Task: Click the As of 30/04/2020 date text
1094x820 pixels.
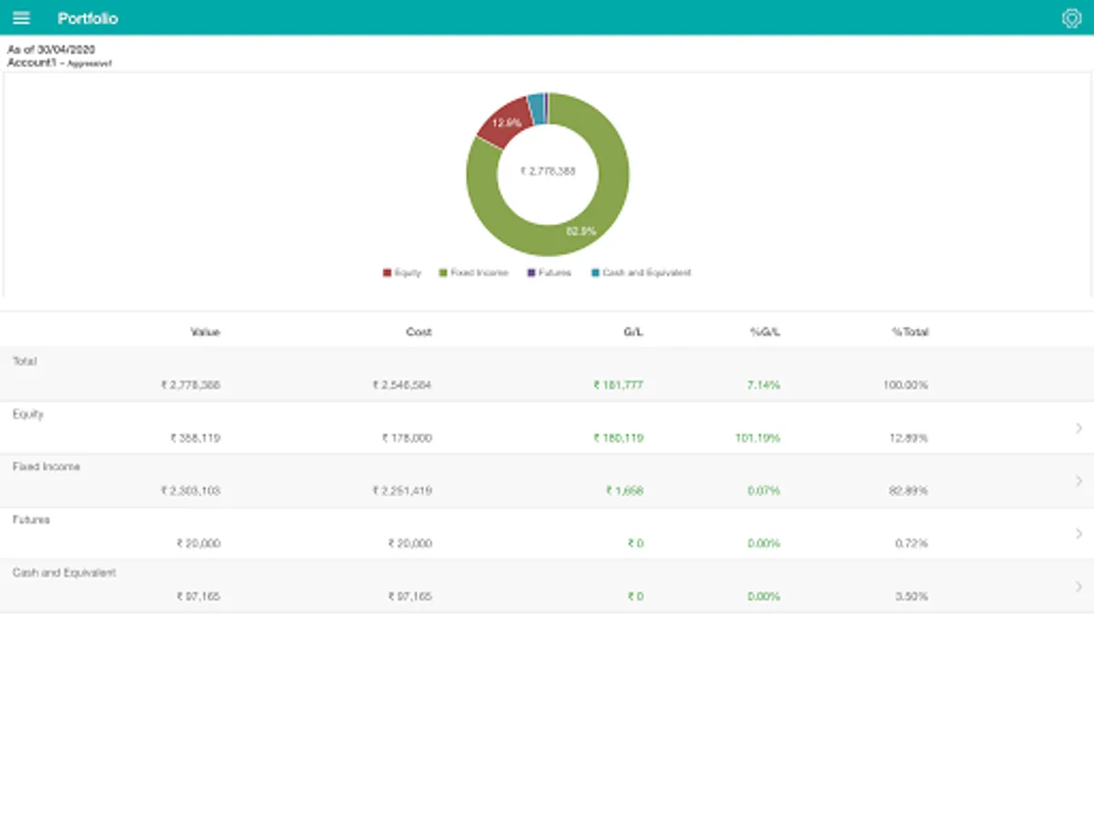Action: click(51, 49)
